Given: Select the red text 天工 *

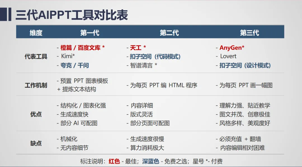Looking at the screenshot, I should [x=138, y=48].
